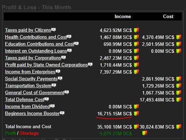Screen dimensions: 186x140
Task: Click comment bubble next to Transportation System
Action: 54,85
